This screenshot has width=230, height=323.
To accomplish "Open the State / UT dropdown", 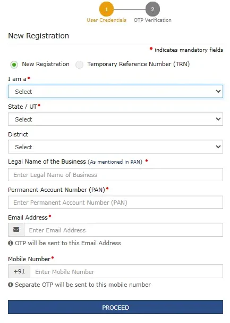I will coord(115,119).
